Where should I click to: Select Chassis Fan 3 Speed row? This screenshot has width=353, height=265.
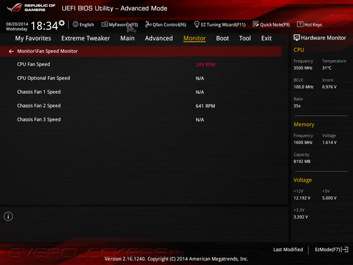141,119
